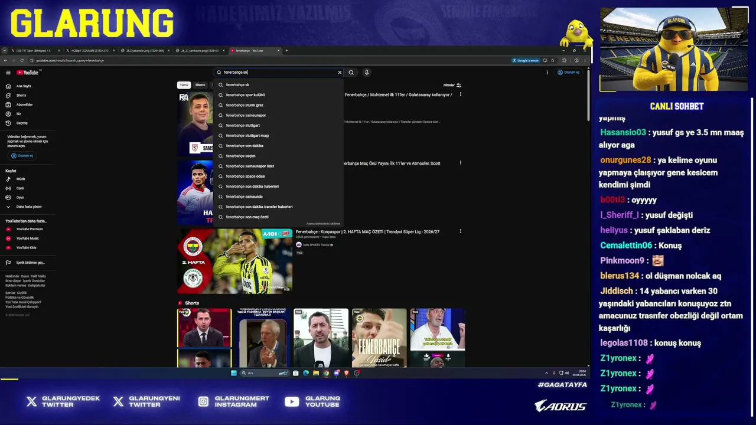Clear the YouTube search box with the X
The image size is (756, 425).
tap(340, 73)
